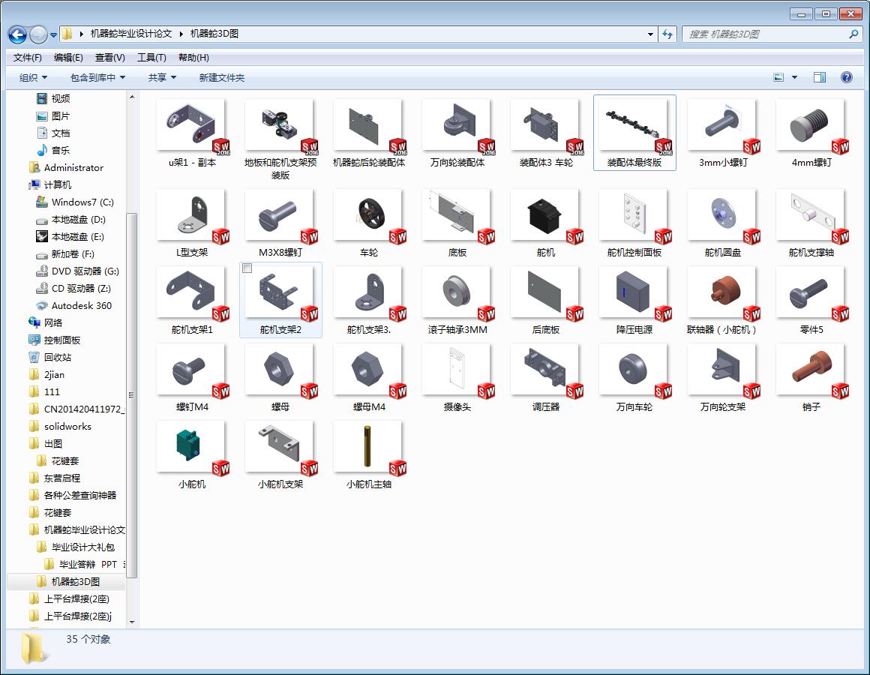Tick the checkbox on 舵机支架2 thumbnail

(247, 268)
